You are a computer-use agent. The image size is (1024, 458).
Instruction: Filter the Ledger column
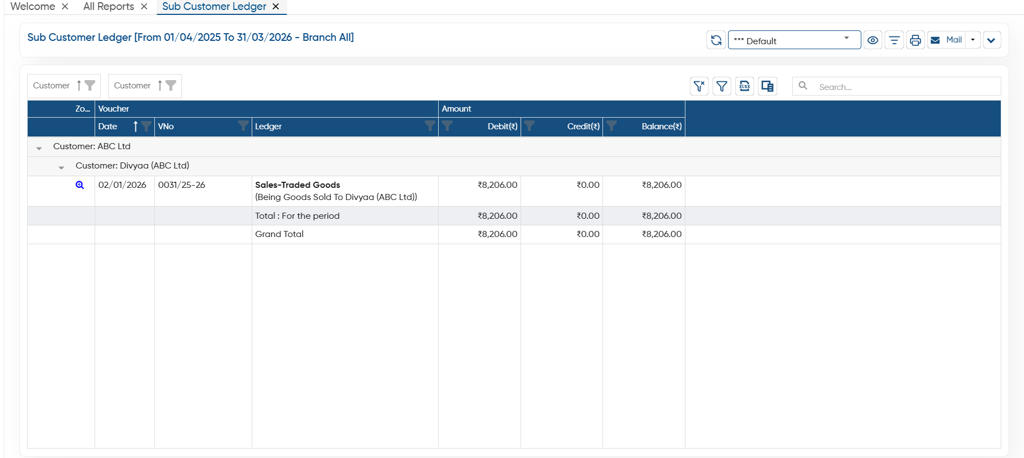[430, 126]
